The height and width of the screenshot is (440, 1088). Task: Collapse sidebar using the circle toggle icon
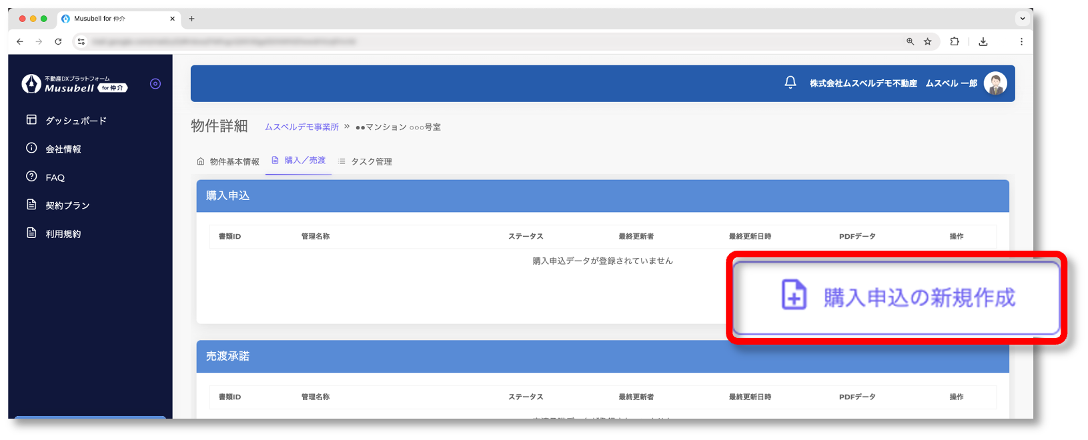pyautogui.click(x=155, y=84)
